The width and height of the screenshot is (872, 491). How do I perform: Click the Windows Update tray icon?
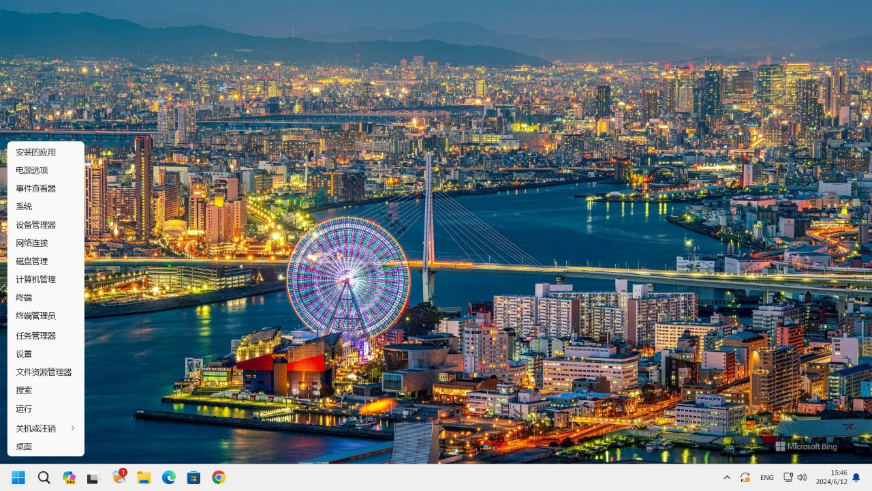coord(747,477)
